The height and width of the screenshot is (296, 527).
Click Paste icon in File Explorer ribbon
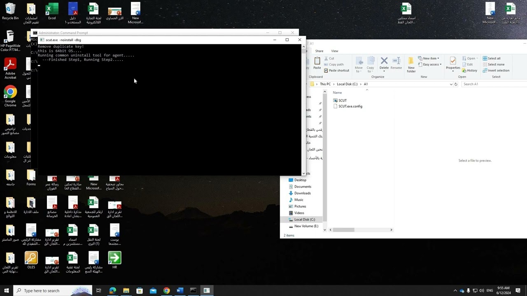pos(317,63)
